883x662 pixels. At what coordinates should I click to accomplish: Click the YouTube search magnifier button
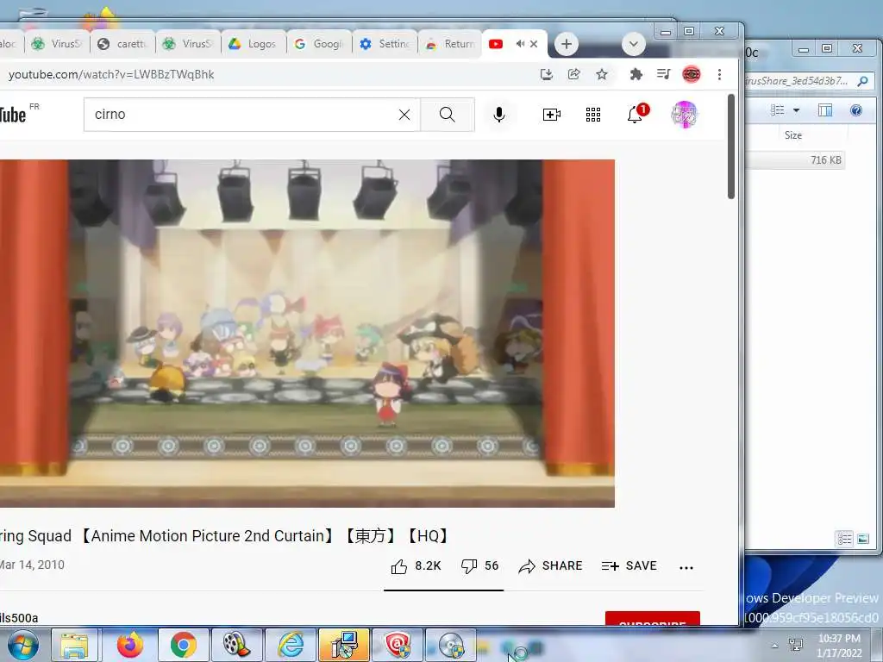click(448, 115)
